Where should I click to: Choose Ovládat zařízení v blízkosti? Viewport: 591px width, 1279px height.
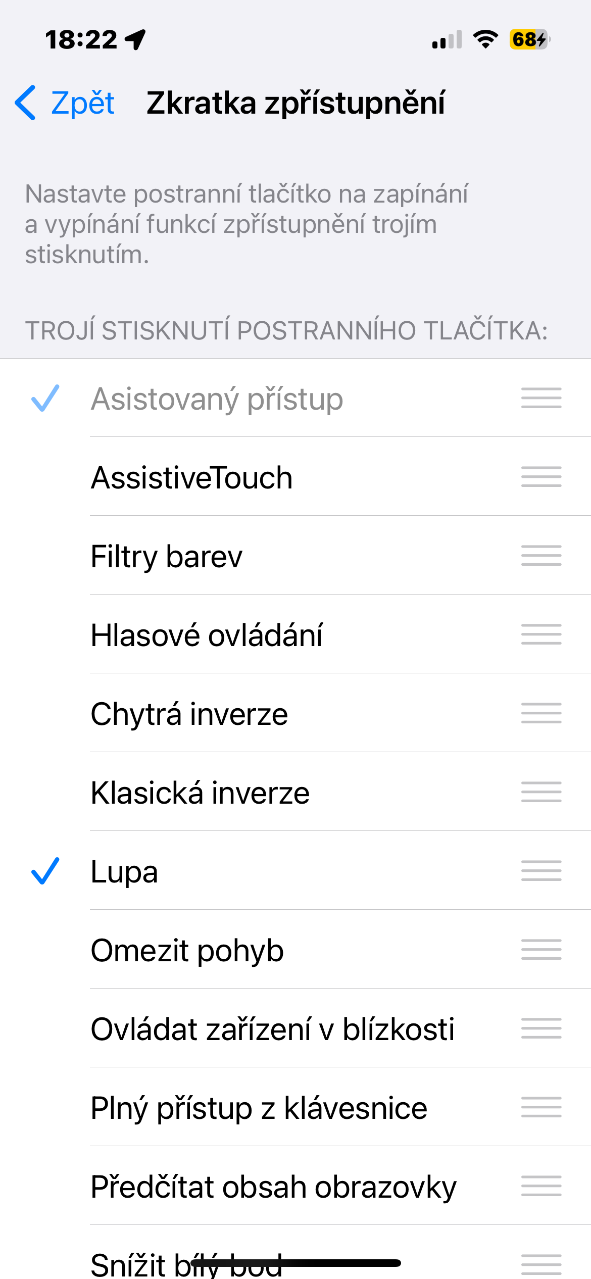pos(272,1029)
